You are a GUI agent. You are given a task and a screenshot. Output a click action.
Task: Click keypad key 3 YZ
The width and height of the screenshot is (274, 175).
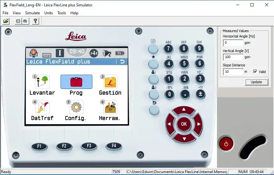pos(200,79)
